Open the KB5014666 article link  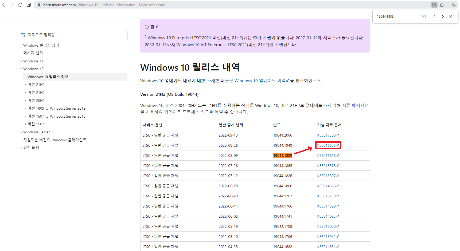pyautogui.click(x=328, y=186)
